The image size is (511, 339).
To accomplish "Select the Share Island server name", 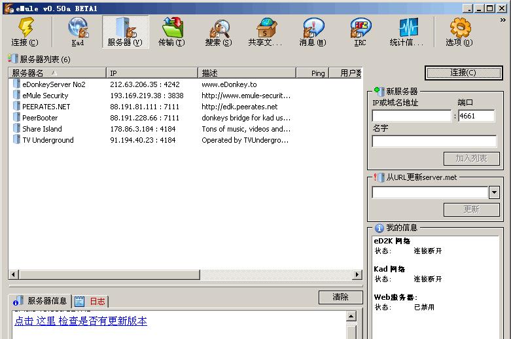I will 42,129.
